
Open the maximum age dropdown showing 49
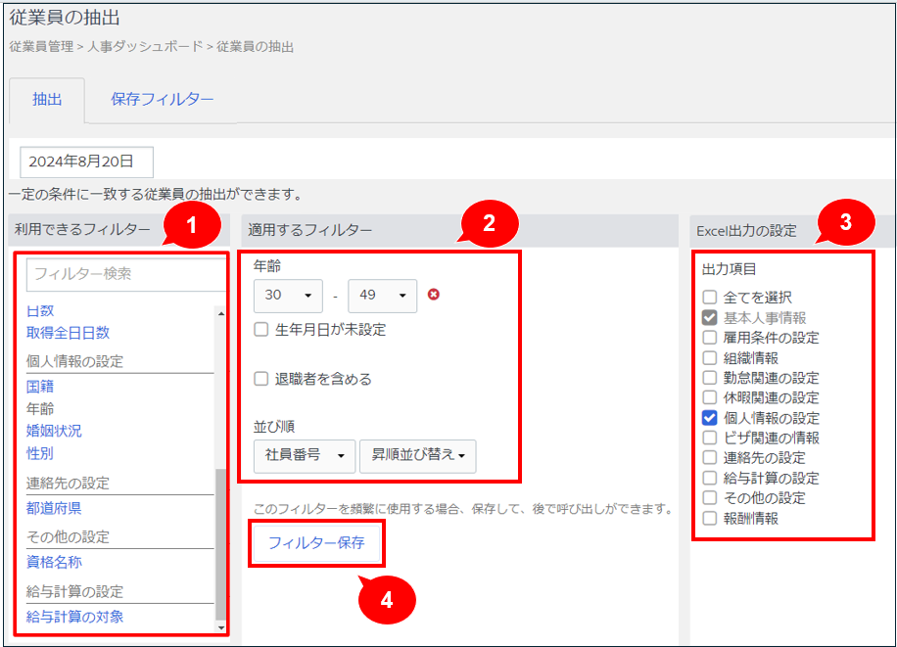click(382, 296)
